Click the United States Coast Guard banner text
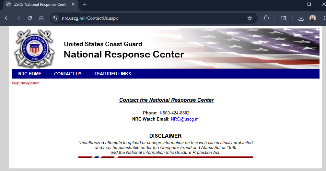This screenshot has width=326, height=171. pyautogui.click(x=103, y=44)
